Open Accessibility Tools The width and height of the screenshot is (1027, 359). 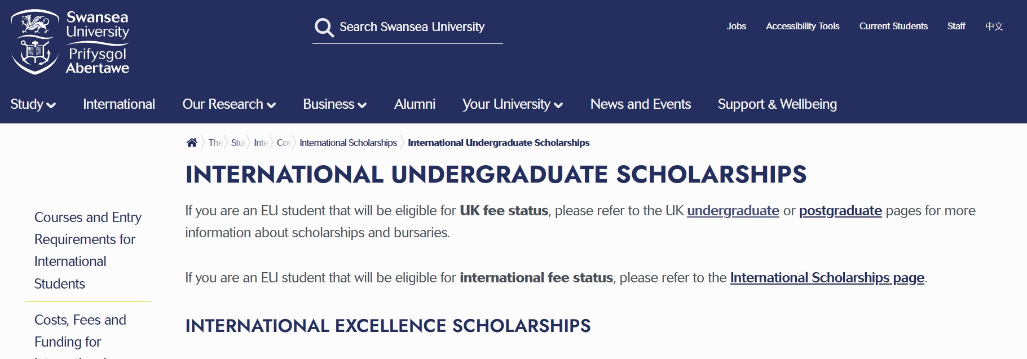(x=802, y=26)
